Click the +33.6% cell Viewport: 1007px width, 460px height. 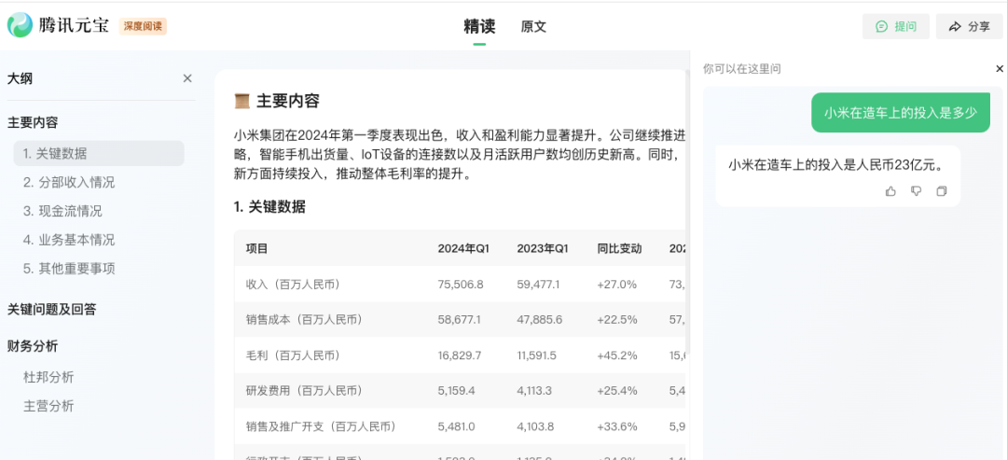click(x=617, y=426)
